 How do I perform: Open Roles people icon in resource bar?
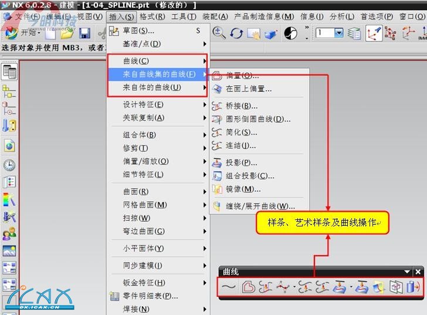point(9,233)
